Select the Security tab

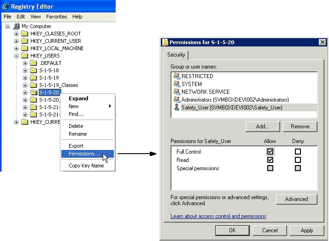[x=176, y=55]
